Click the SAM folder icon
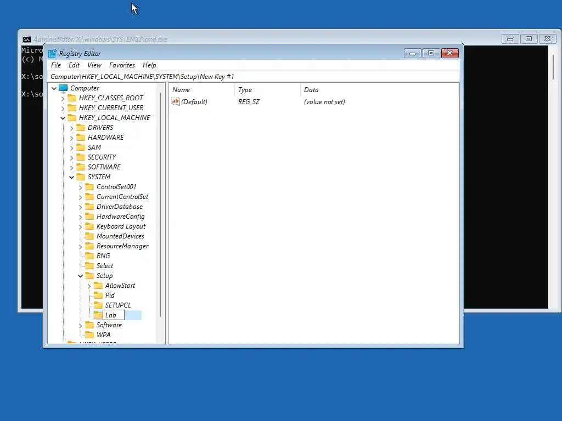 (81, 147)
